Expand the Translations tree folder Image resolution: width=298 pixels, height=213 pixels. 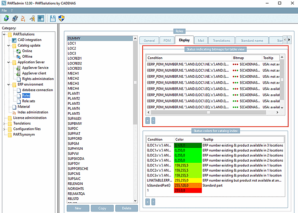click(4, 123)
